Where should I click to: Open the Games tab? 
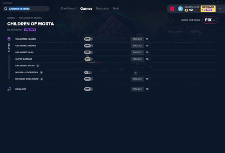(x=86, y=8)
